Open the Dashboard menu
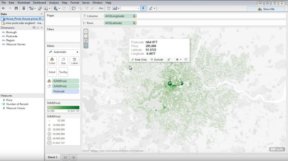This screenshot has width=288, height=161. pos(40,3)
